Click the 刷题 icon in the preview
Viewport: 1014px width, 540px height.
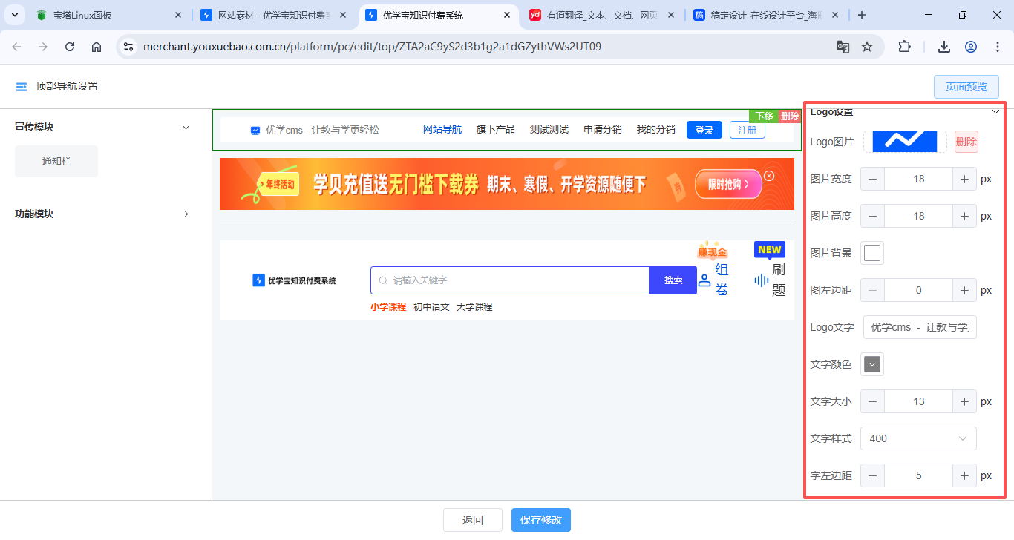[761, 280]
